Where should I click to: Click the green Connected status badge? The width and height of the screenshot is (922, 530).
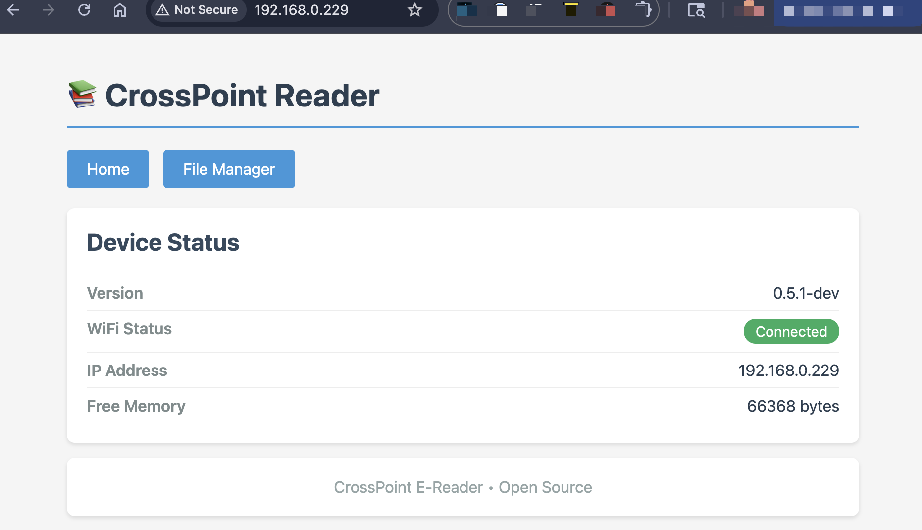791,331
